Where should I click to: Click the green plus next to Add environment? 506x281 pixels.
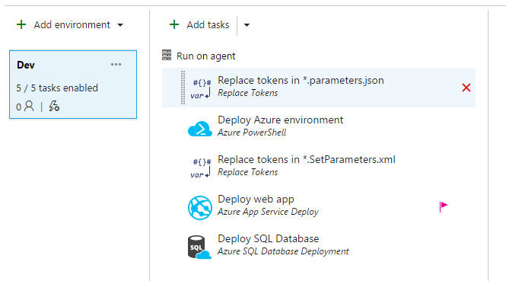point(21,24)
